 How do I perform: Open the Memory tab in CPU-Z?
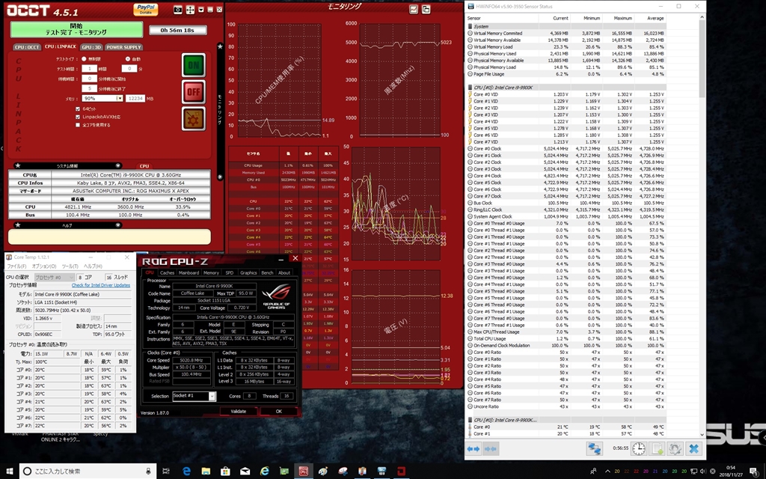tap(211, 272)
